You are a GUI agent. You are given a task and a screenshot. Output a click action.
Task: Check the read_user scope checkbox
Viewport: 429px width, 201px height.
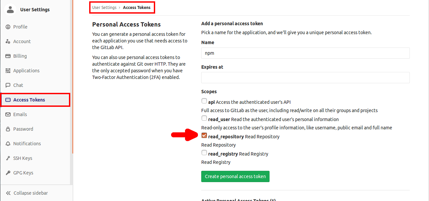(x=204, y=118)
